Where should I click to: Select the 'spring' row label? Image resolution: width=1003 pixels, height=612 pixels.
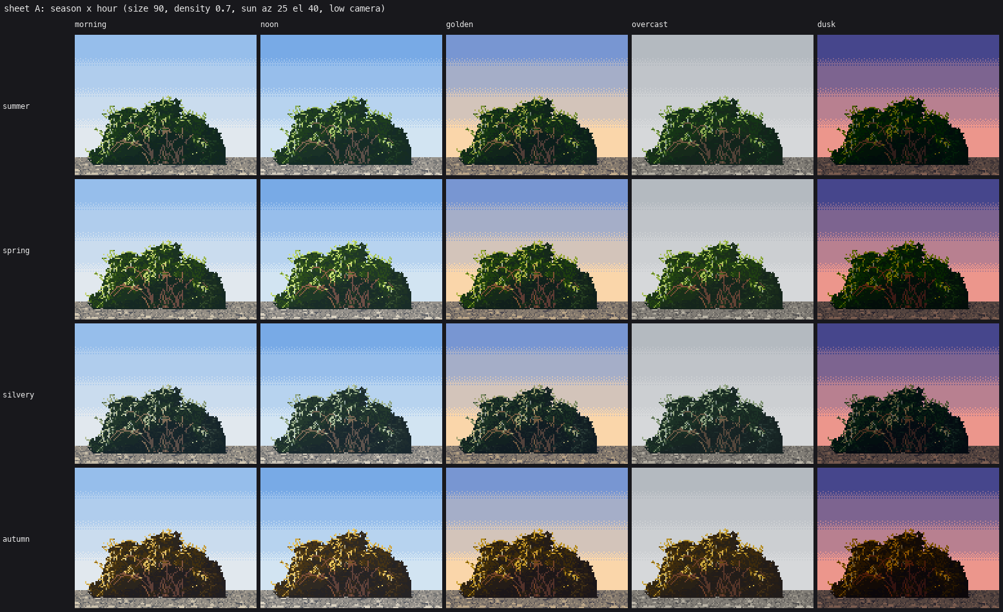click(x=16, y=251)
